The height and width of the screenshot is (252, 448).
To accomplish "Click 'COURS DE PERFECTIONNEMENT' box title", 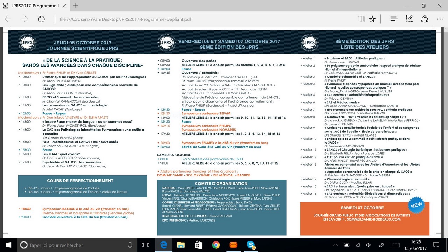I will coord(80,181).
